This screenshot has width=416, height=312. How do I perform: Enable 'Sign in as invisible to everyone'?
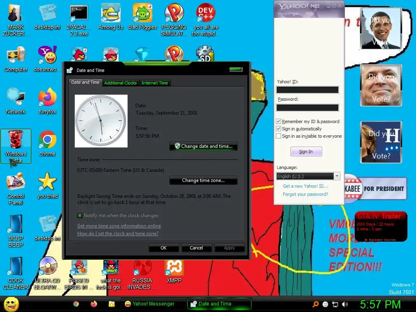click(x=278, y=136)
